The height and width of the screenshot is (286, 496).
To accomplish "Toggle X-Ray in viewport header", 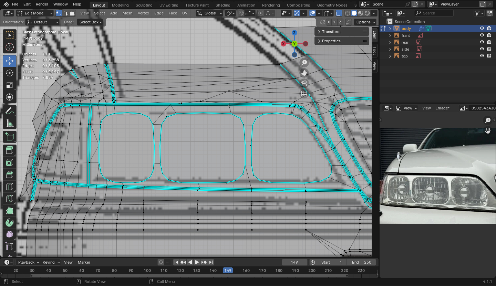I will [x=339, y=13].
